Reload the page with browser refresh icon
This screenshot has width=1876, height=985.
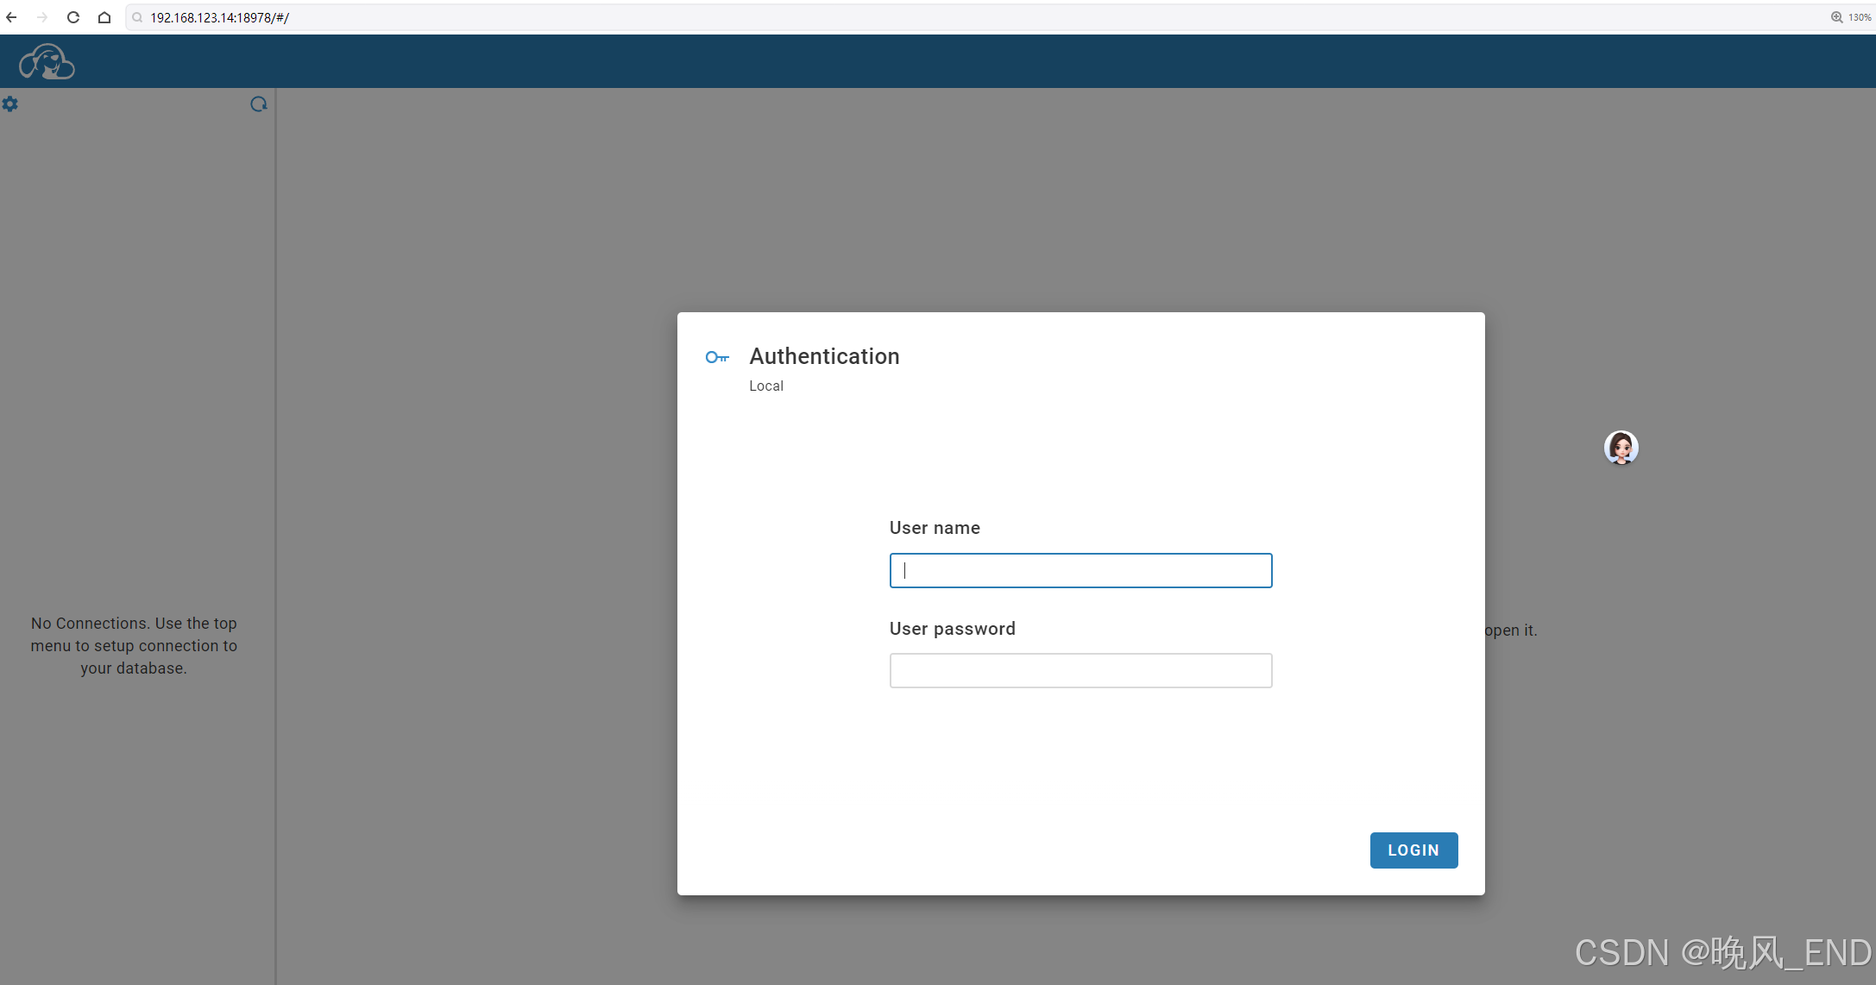point(73,17)
